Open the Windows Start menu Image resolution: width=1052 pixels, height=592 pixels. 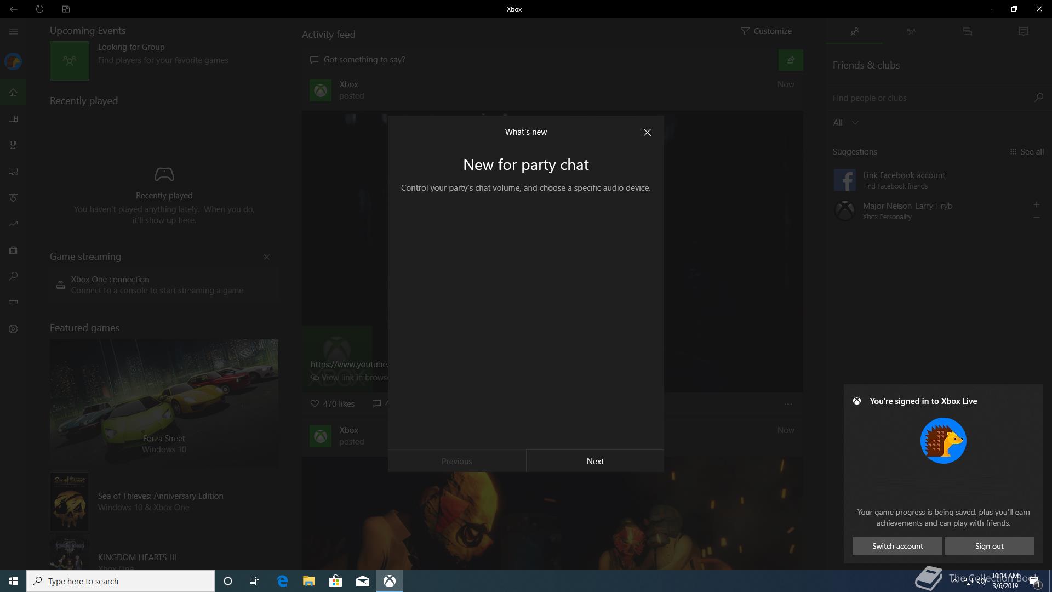13,581
